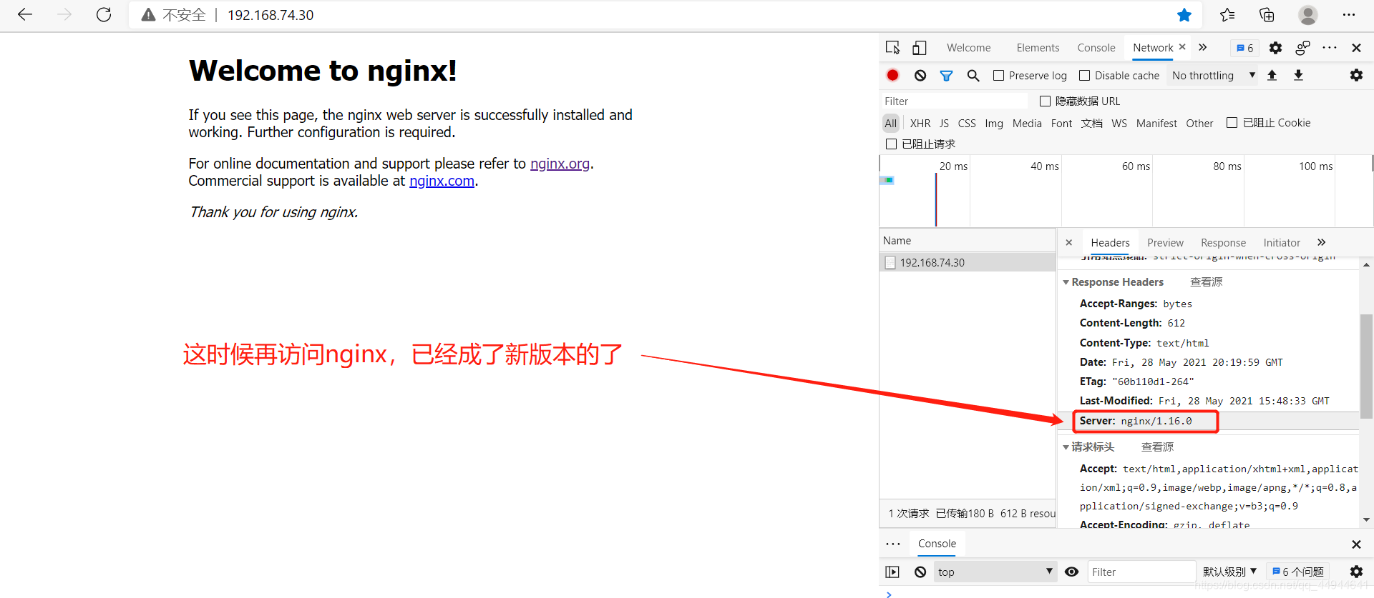Enable the Preserve log checkbox
1374x598 pixels.
[998, 75]
